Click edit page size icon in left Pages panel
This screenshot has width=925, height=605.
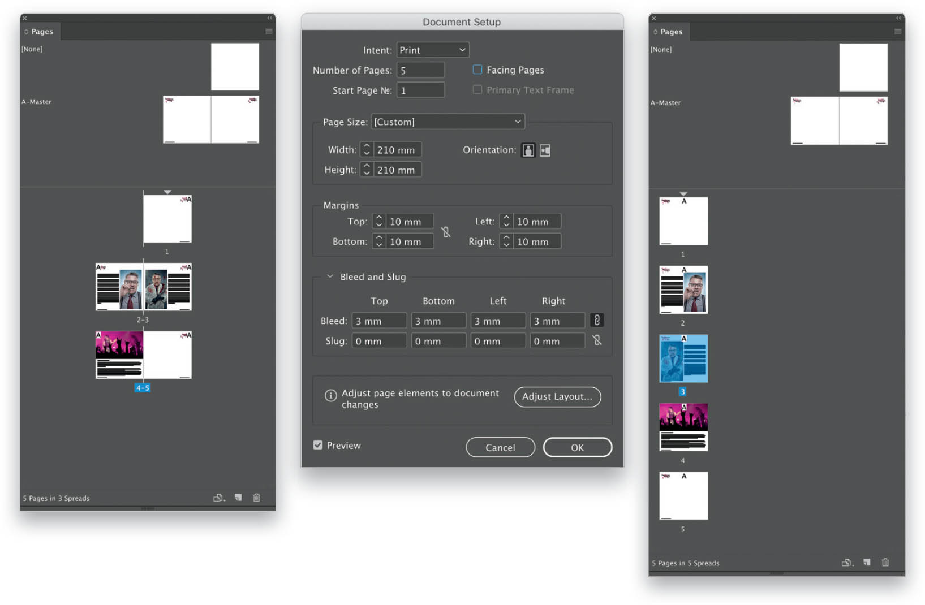click(219, 498)
